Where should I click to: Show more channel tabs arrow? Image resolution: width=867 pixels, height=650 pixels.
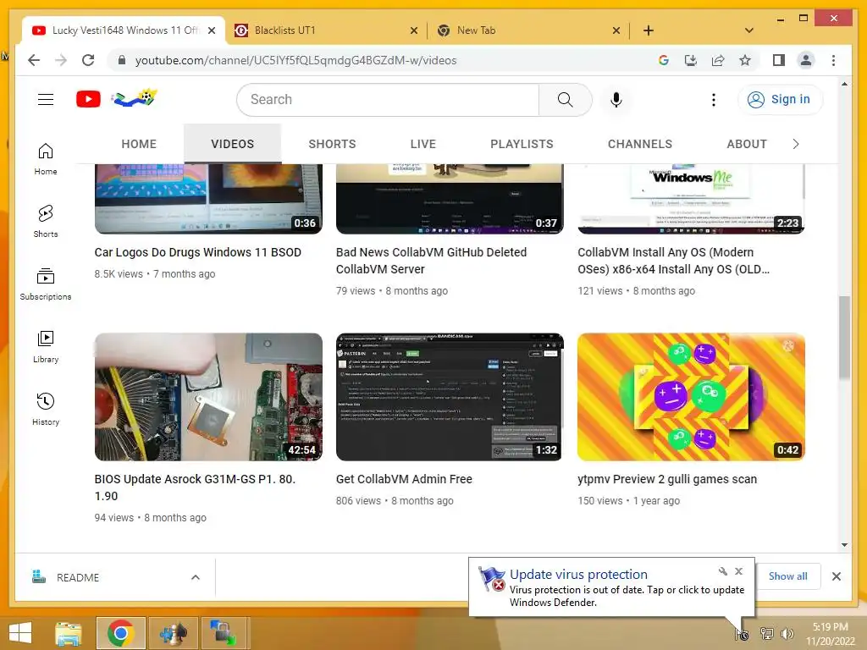[x=796, y=144]
